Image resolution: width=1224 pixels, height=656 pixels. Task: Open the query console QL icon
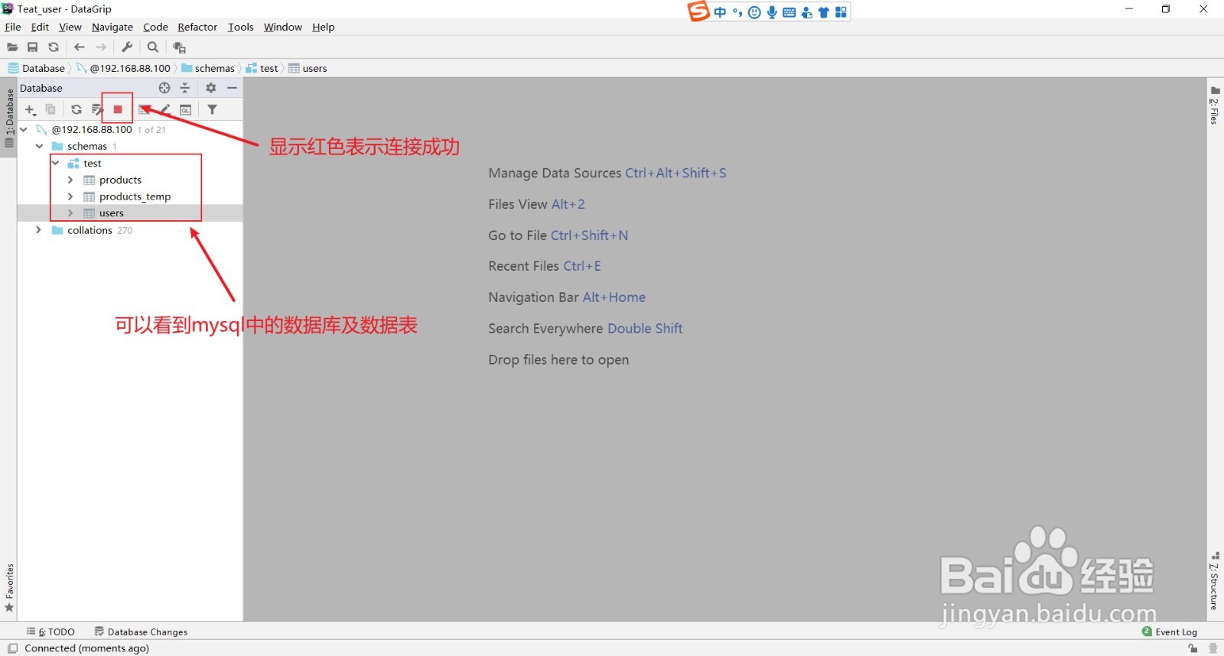186,110
